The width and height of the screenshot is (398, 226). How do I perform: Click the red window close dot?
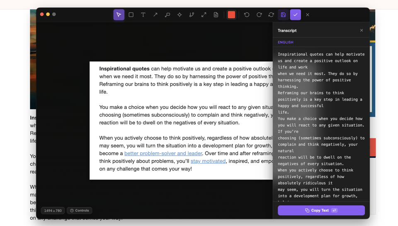[x=42, y=14]
